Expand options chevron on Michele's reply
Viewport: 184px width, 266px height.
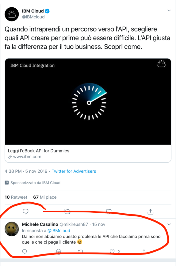point(169,224)
